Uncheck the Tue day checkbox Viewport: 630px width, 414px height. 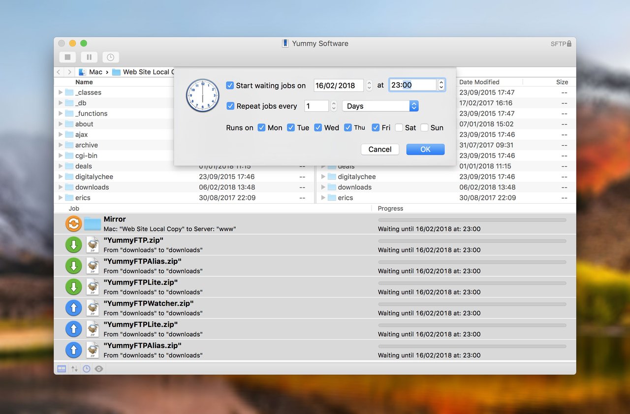(291, 127)
